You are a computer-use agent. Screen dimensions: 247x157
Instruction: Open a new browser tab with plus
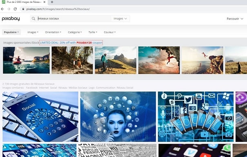pyautogui.click(x=52, y=2)
